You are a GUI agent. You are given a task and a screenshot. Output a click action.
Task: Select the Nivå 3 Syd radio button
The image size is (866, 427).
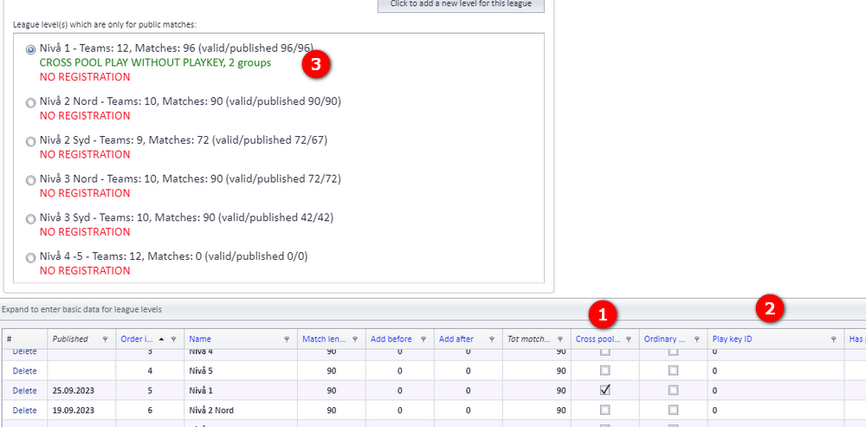point(31,219)
